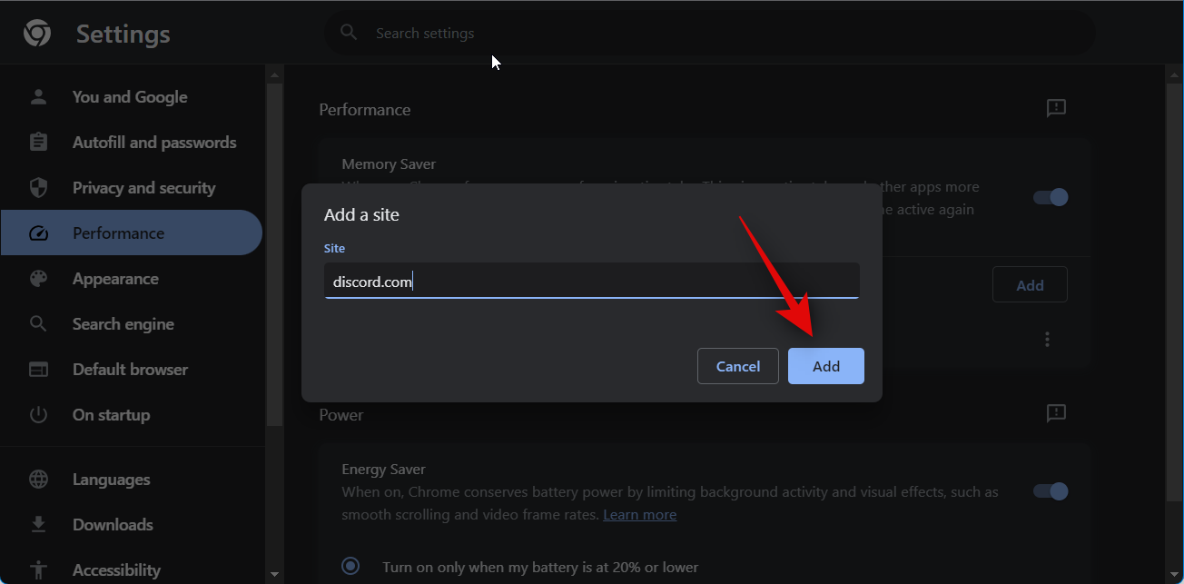This screenshot has height=584, width=1184.
Task: Open the three-dot more actions menu
Action: [1047, 339]
